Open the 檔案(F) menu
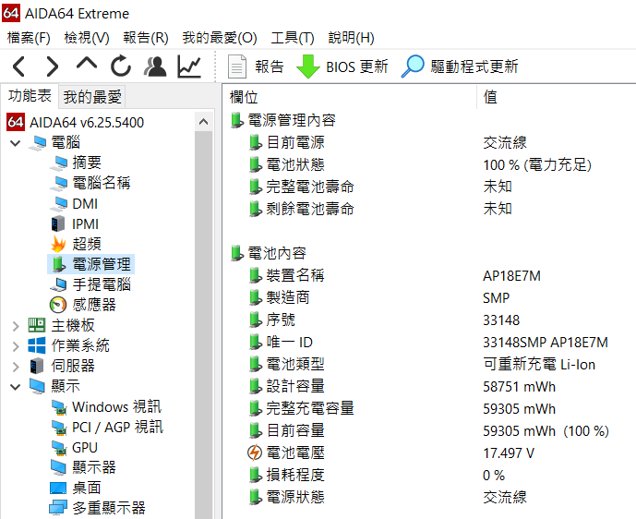Screen dimensions: 636x519 click(x=29, y=38)
